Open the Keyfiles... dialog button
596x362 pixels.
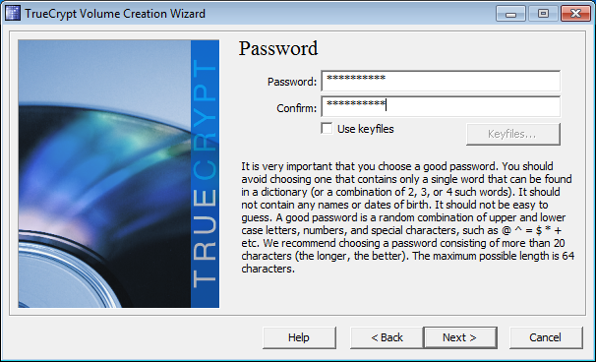pos(513,134)
